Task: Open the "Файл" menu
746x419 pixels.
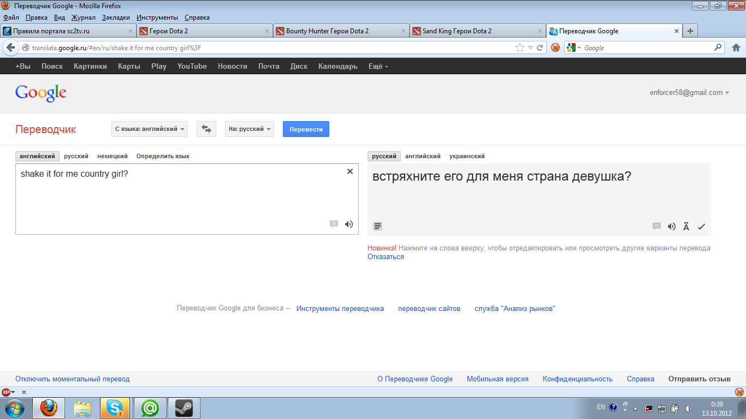Action: pos(11,17)
